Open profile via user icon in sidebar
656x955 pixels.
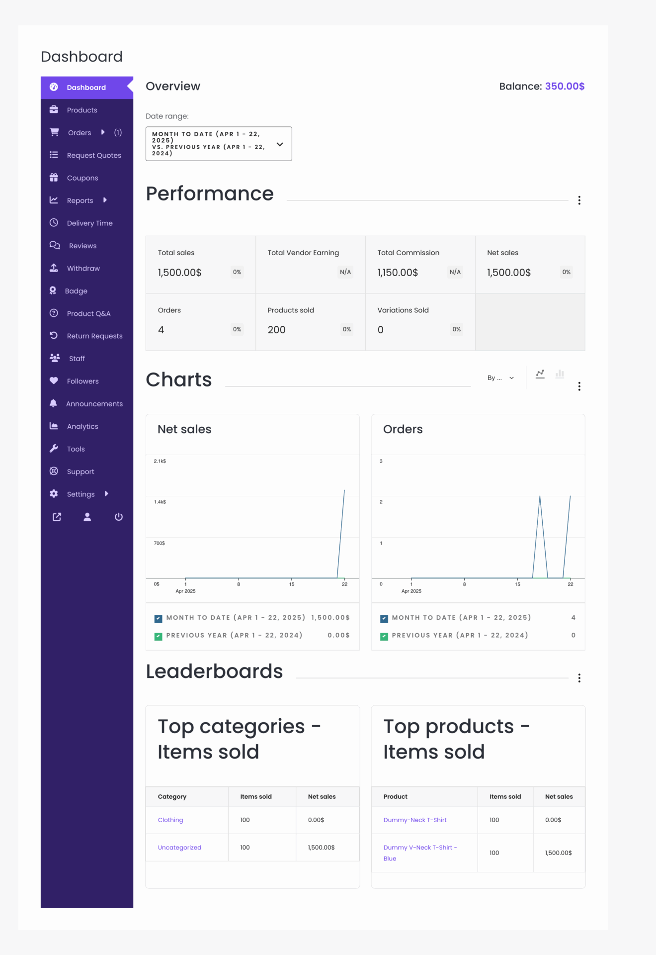(87, 517)
